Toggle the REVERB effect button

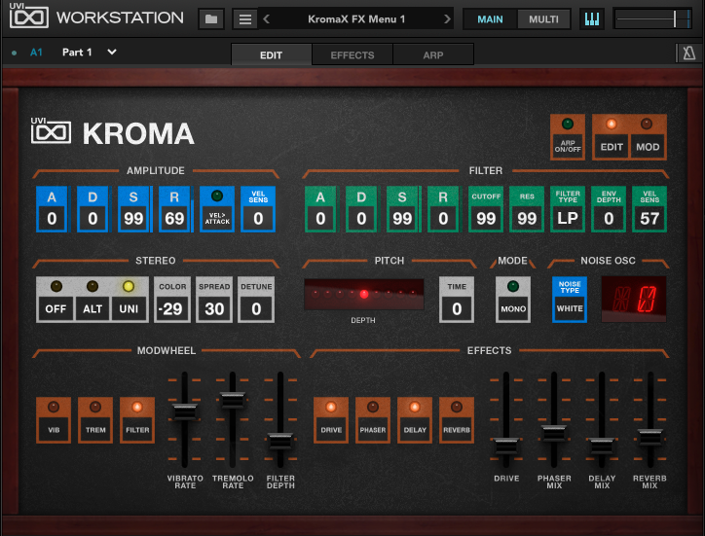point(457,420)
